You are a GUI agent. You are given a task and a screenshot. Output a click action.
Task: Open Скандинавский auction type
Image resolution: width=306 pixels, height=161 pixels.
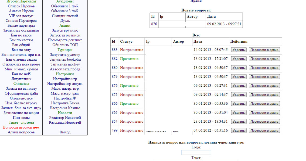[65, 16]
